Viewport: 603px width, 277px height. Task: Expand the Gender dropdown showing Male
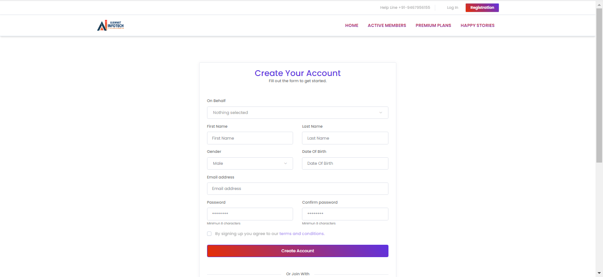pyautogui.click(x=249, y=163)
